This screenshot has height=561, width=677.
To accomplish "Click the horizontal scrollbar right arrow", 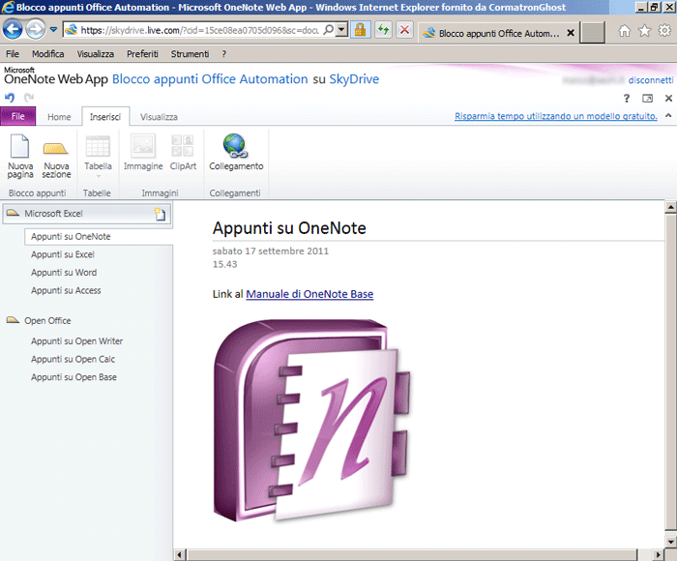I will [x=658, y=555].
